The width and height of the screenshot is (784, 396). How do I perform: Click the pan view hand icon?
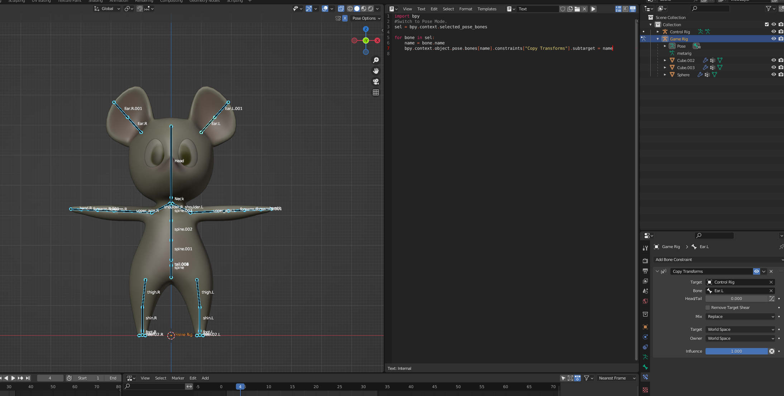point(376,71)
